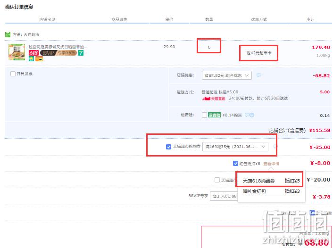Open the 拉面说招牌豚骨叉烧 product title link
Screen dimensions: 333x248
click(58, 47)
